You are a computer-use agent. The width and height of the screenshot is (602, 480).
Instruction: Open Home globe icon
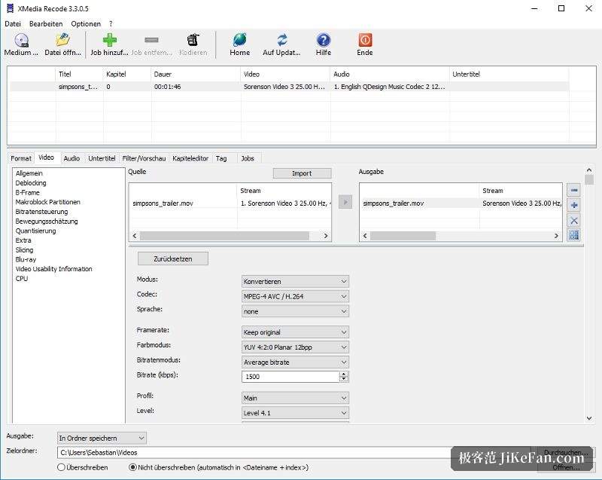239,40
